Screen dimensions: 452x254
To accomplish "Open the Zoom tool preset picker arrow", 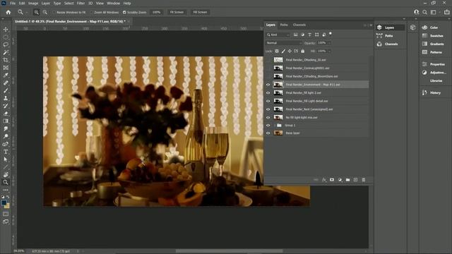I will pos(27,13).
